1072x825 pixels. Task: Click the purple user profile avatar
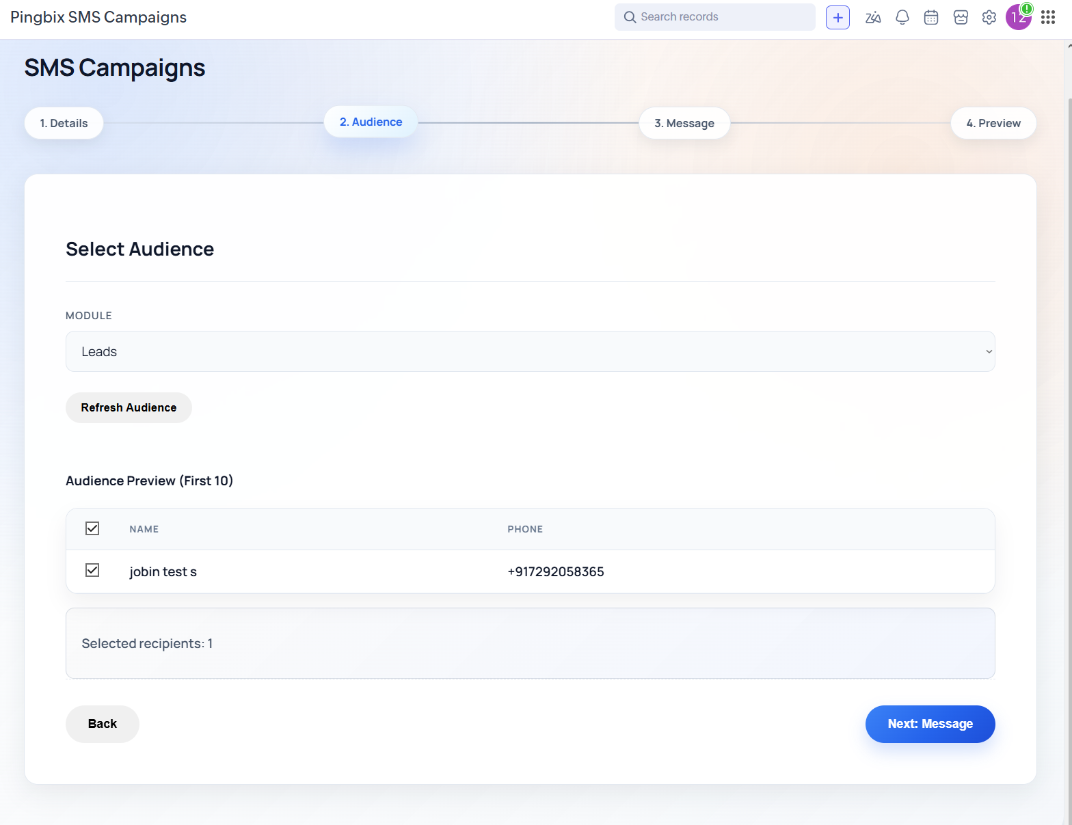tap(1017, 18)
